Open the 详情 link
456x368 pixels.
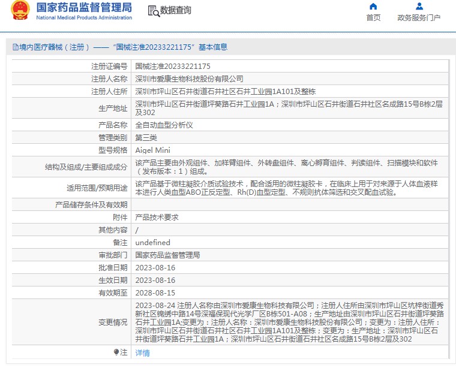coord(142,353)
